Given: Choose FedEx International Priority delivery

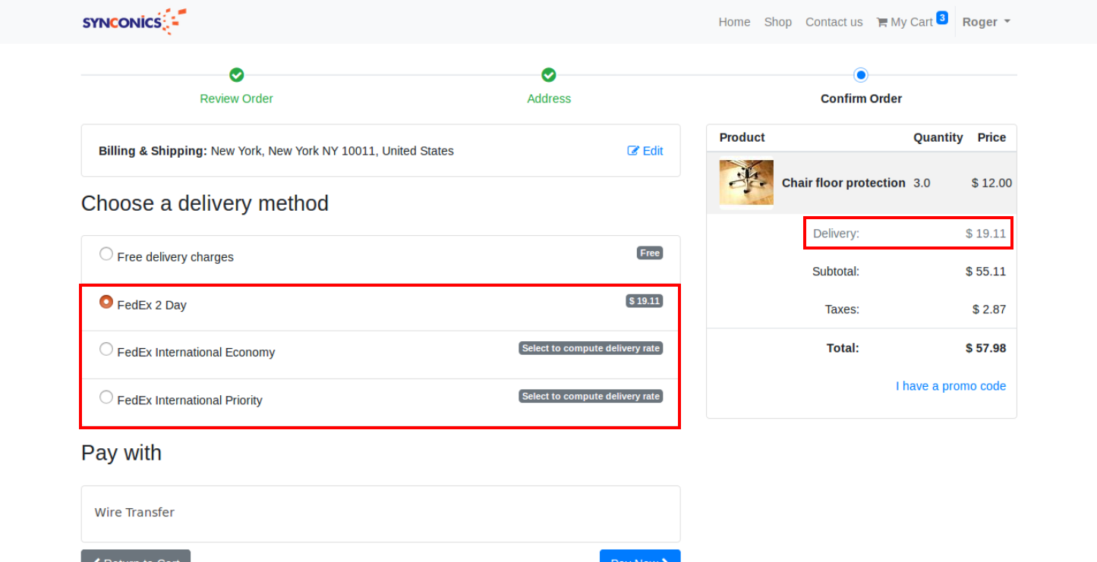Looking at the screenshot, I should click(106, 397).
